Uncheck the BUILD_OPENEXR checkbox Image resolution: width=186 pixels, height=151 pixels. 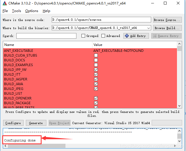96,98
